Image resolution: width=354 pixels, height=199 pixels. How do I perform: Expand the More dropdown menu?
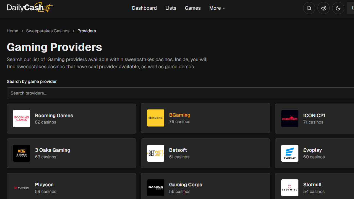click(217, 8)
